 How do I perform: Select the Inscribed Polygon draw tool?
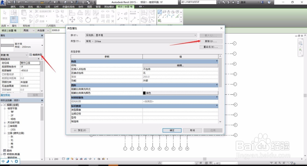tap(169, 12)
